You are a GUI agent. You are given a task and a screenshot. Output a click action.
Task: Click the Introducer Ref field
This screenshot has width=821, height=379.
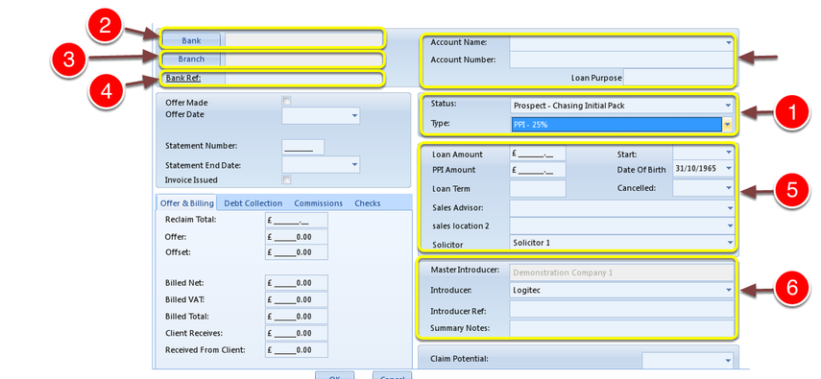(621, 309)
